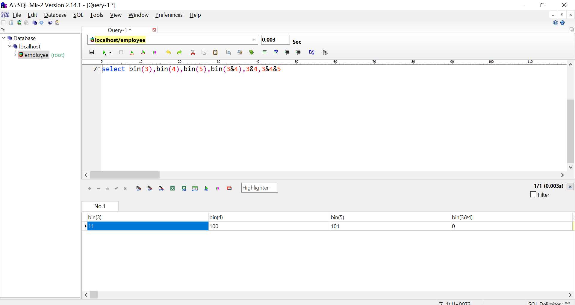Click the cancel X icon in result toolbar
Image resolution: width=575 pixels, height=305 pixels.
[x=125, y=188]
